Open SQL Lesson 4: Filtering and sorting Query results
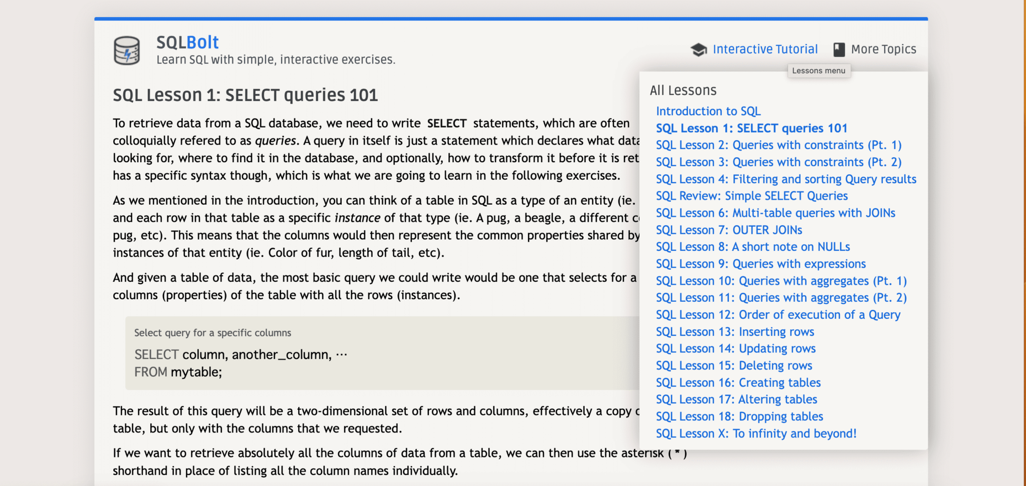This screenshot has width=1026, height=486. pos(786,179)
